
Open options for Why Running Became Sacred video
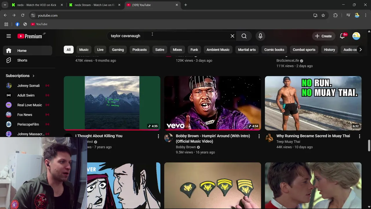(359, 136)
